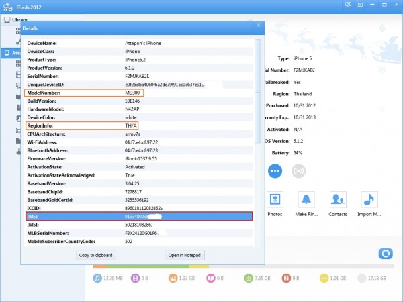Select the IMSI row
Image resolution: width=403 pixels, height=302 pixels.
coord(139,225)
